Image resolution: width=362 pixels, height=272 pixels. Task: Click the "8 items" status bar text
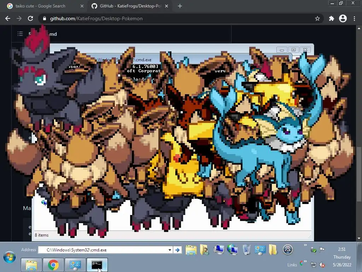point(42,235)
